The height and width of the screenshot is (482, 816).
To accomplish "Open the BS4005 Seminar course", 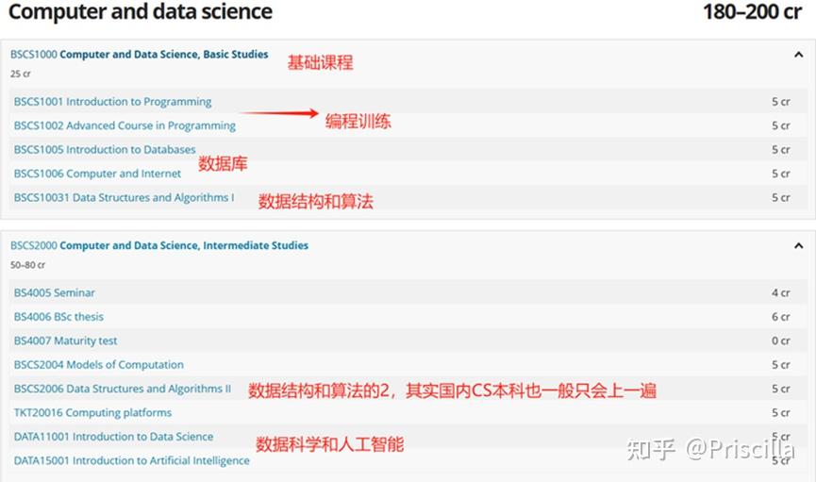I will pos(54,293).
